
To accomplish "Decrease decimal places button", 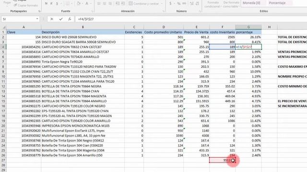I will [x=197, y=3].
